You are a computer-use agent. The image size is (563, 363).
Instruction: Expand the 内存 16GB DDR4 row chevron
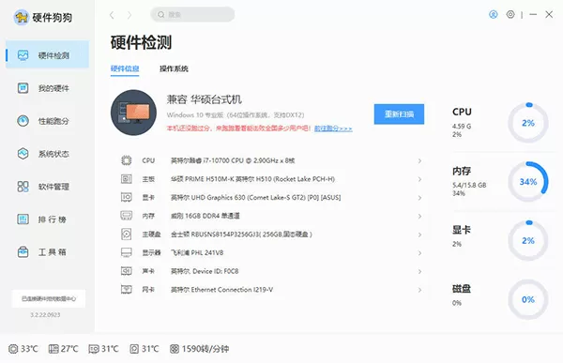(x=419, y=216)
